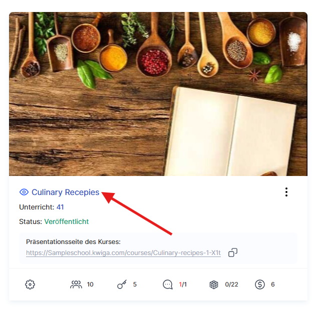Image resolution: width=312 pixels, height=310 pixels.
Task: Click the spices course cover image
Action: coord(158,94)
